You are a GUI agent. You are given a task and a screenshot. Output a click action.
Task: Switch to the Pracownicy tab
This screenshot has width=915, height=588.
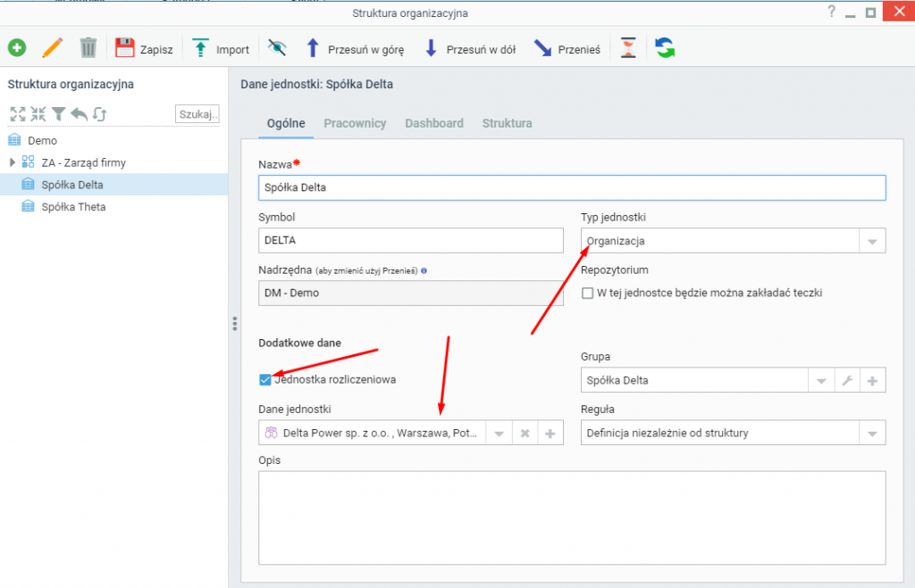click(x=355, y=123)
